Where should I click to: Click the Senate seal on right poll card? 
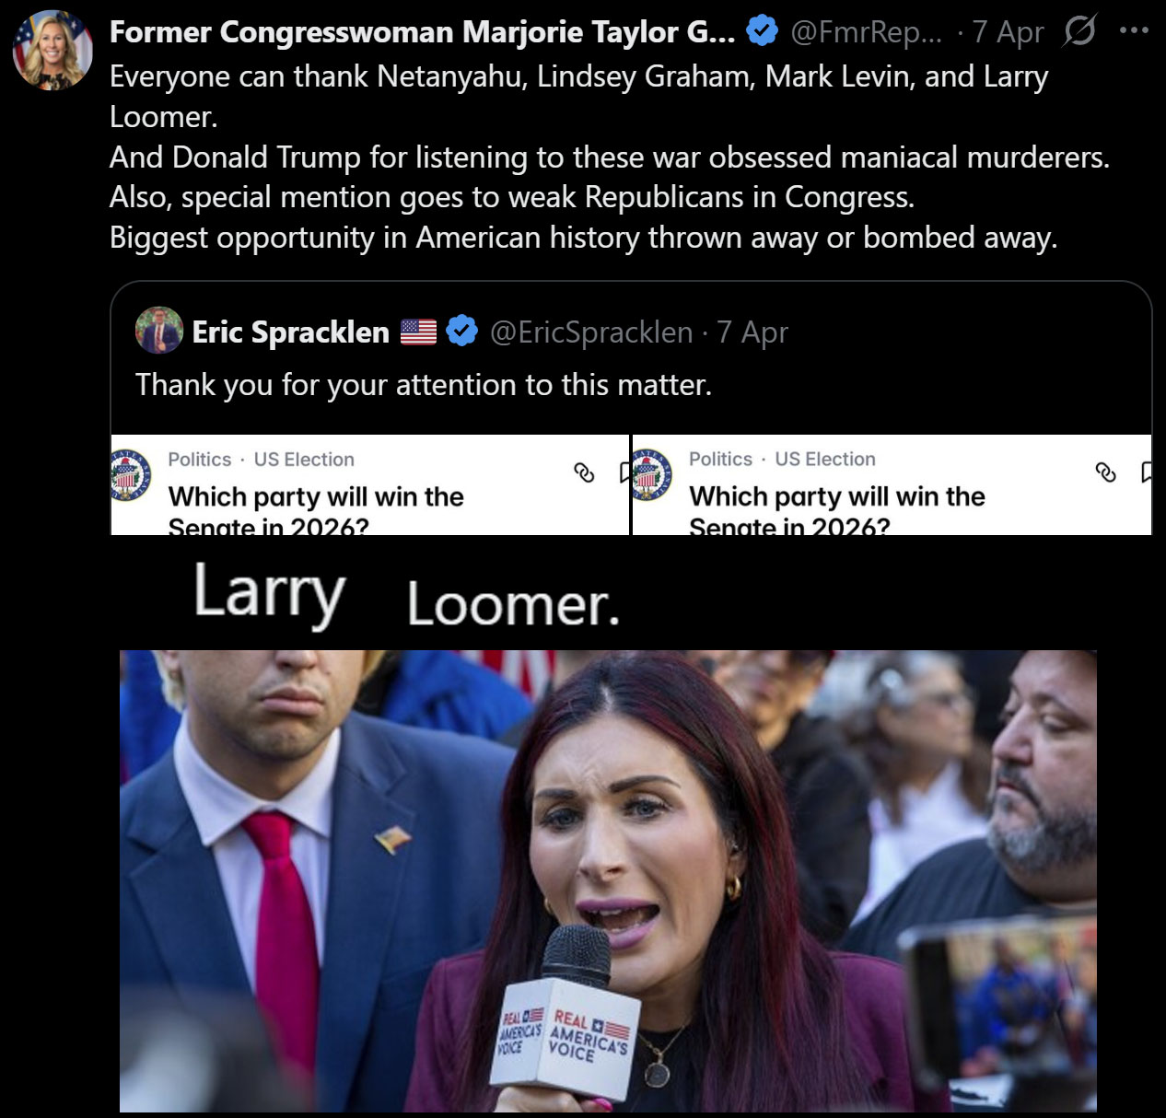click(652, 474)
